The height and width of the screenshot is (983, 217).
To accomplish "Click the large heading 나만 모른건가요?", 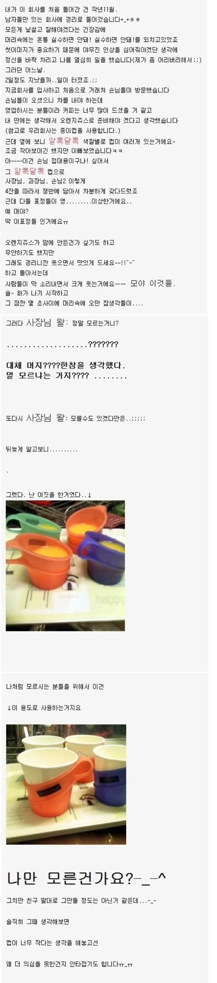I will [x=86, y=878].
